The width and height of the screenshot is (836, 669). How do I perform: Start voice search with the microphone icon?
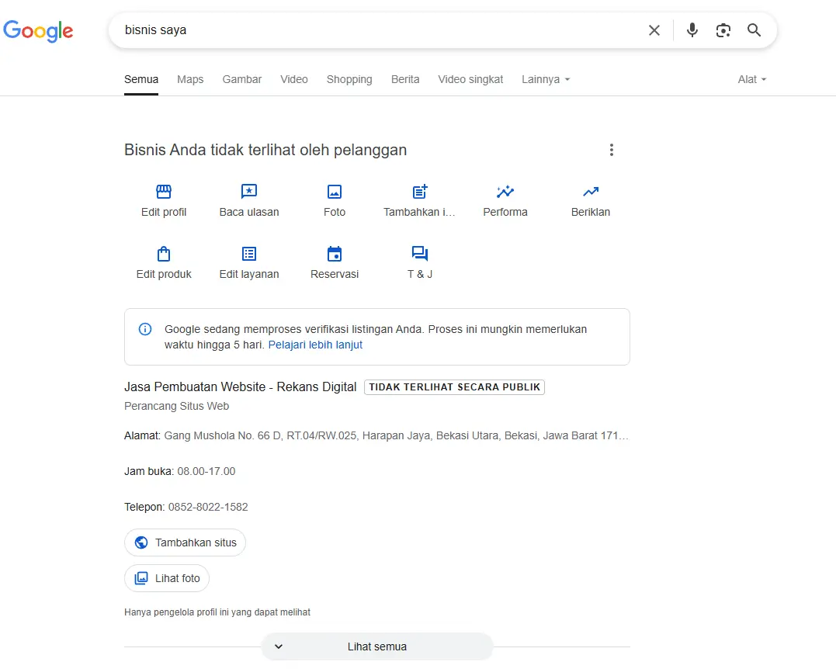pos(692,30)
